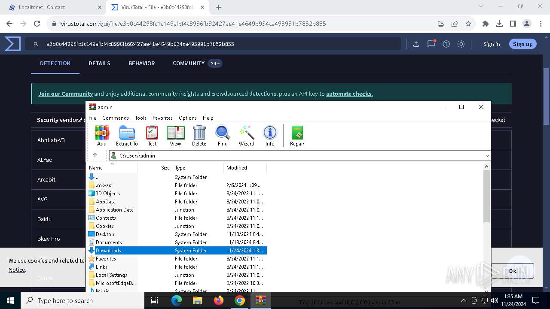Image resolution: width=550 pixels, height=309 pixels.
Task: Click the Sign up button
Action: (x=522, y=44)
